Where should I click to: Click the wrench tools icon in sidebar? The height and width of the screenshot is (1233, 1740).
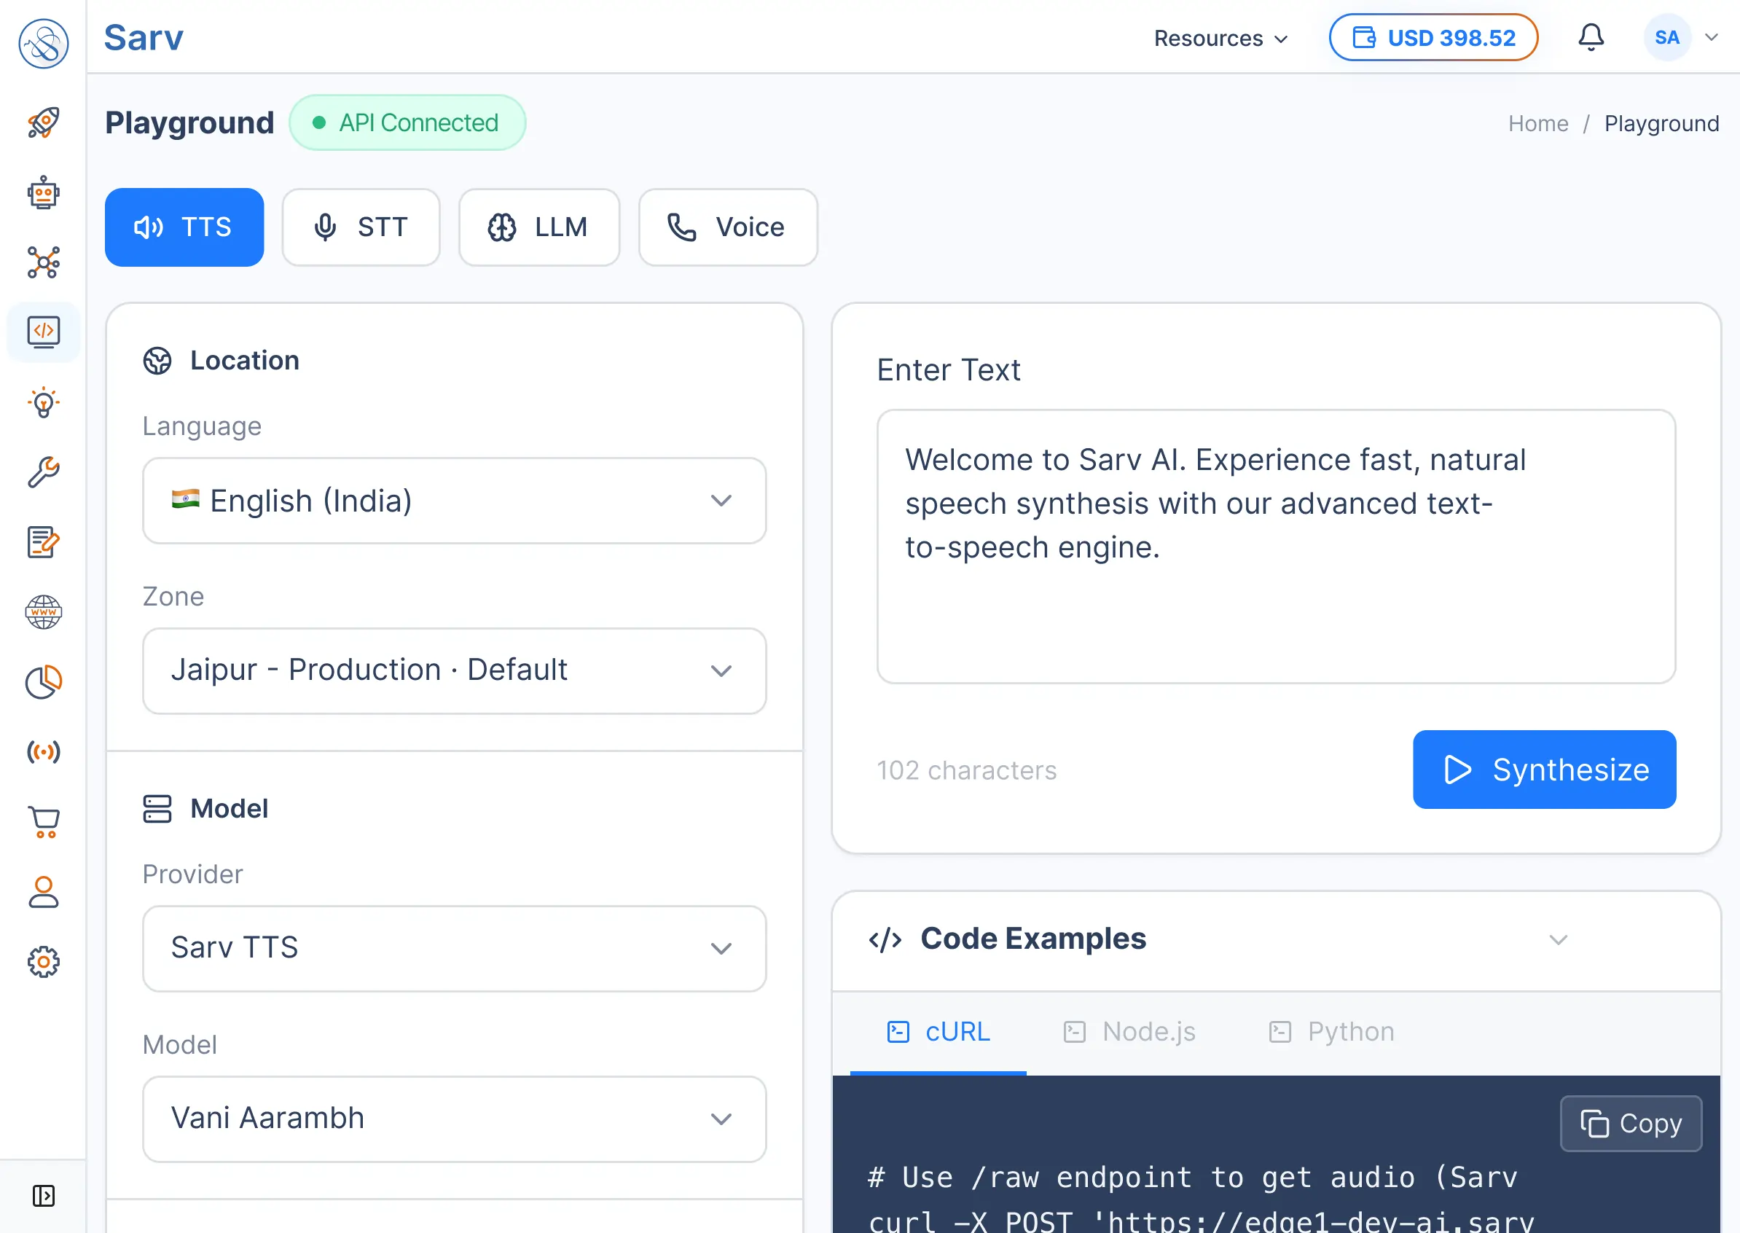(x=43, y=472)
